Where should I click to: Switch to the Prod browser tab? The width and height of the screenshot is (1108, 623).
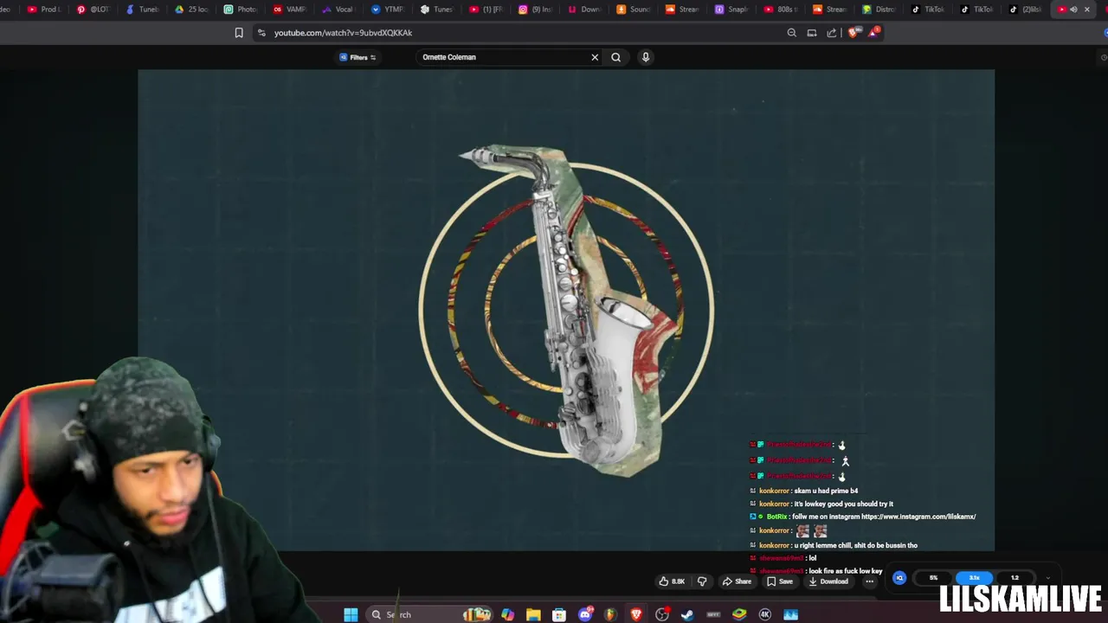(44, 10)
